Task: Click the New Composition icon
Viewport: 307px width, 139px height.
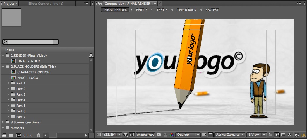Action: 18,135
